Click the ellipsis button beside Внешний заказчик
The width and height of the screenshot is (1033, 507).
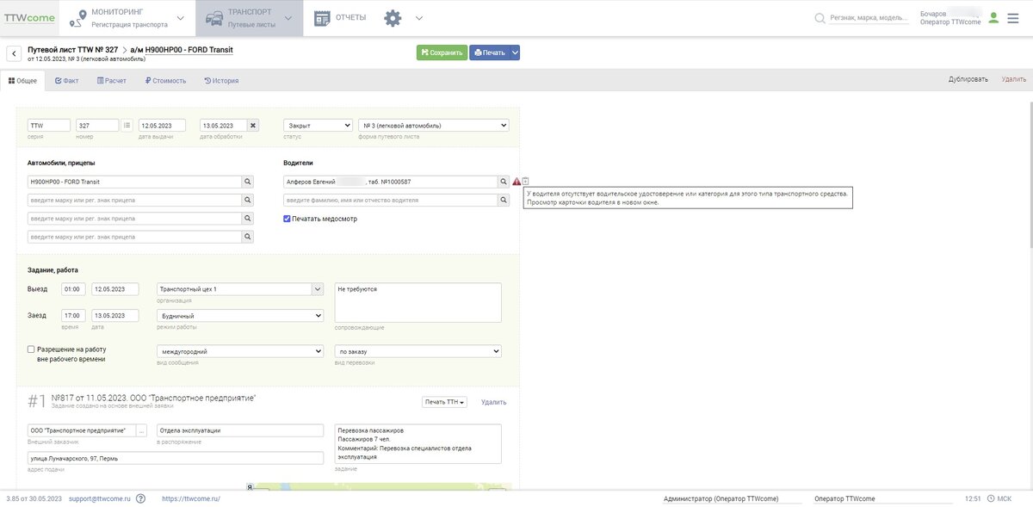(x=142, y=430)
